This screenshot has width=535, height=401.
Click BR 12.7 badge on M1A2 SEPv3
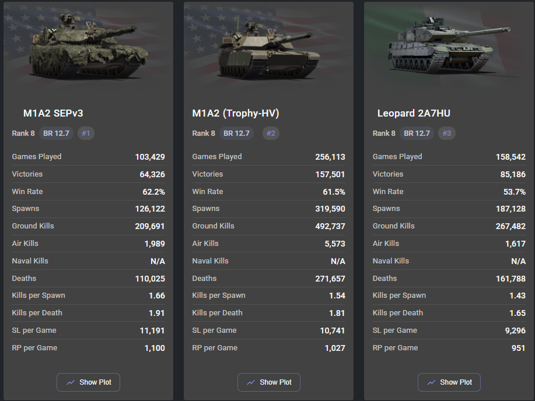pyautogui.click(x=56, y=133)
